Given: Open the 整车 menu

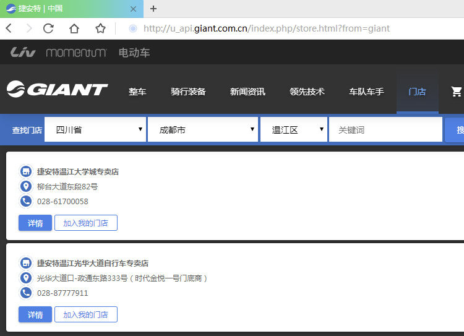Looking at the screenshot, I should click(137, 92).
